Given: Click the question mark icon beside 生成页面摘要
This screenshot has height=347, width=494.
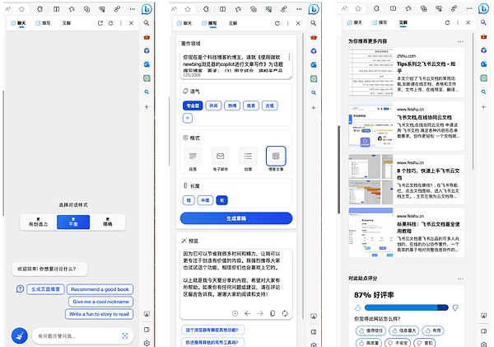Looking at the screenshot, I should pos(20,289).
